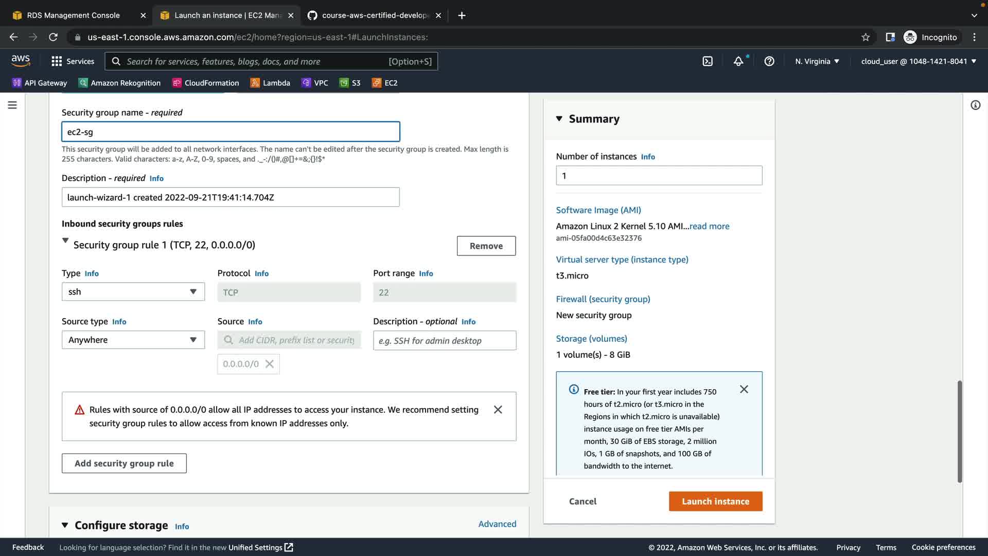Open the side navigation hamburger menu
Viewport: 988px width, 556px height.
click(12, 105)
